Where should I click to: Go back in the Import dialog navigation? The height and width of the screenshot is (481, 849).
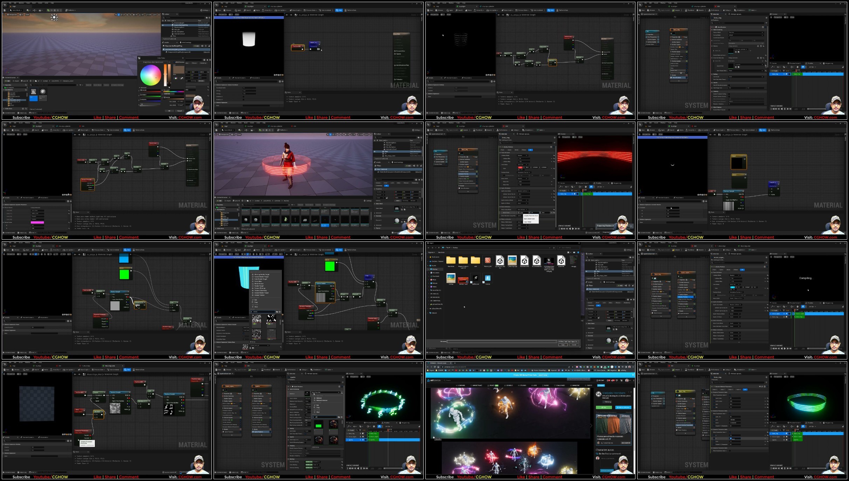[x=429, y=248]
